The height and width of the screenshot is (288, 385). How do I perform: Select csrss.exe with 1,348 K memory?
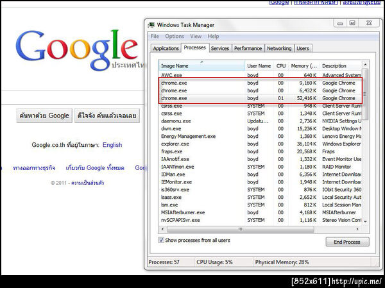click(x=260, y=114)
